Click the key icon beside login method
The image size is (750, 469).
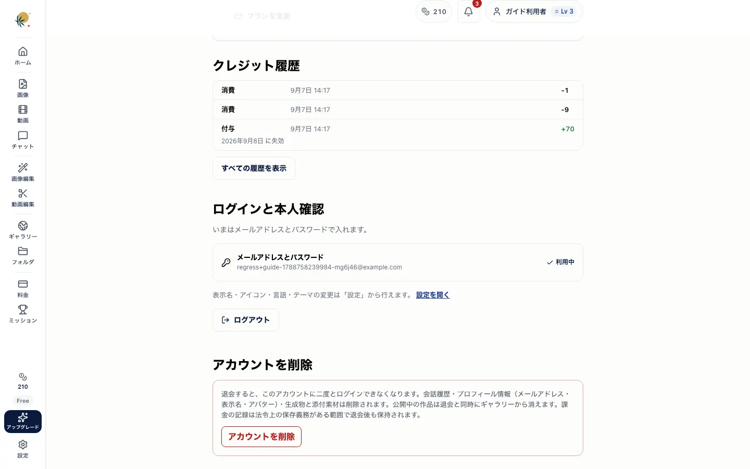click(x=226, y=263)
